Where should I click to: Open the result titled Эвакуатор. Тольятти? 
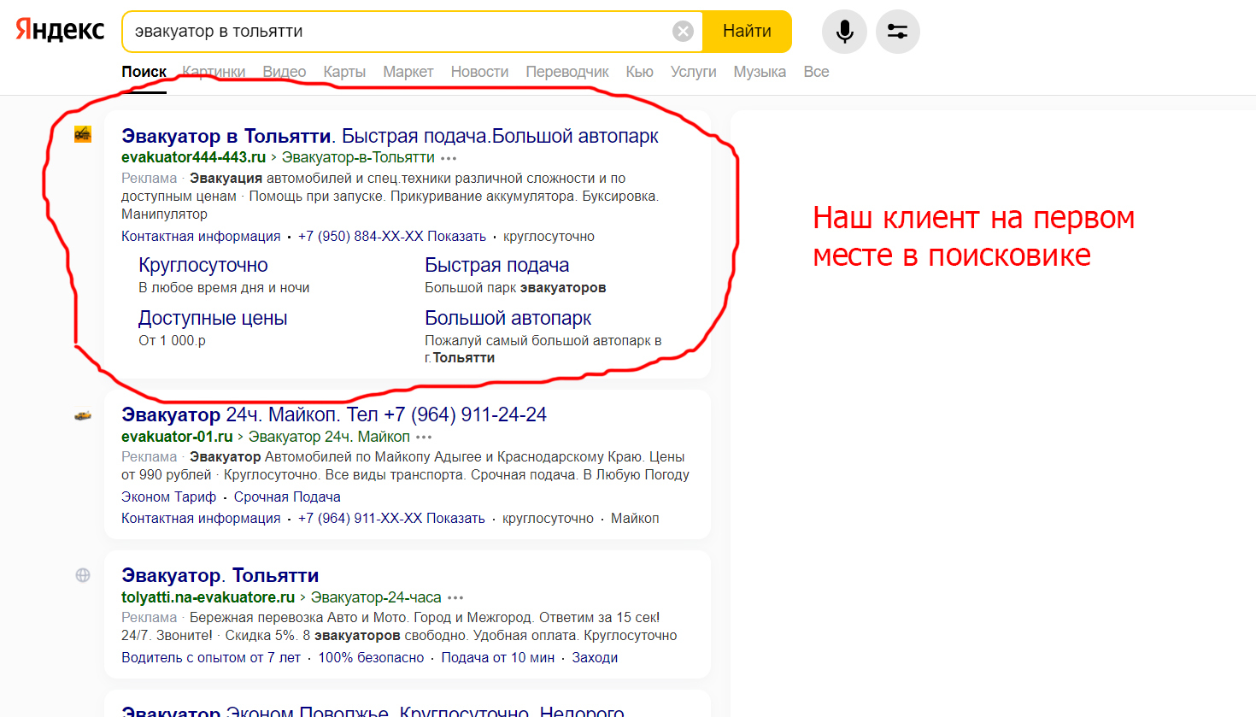point(220,575)
